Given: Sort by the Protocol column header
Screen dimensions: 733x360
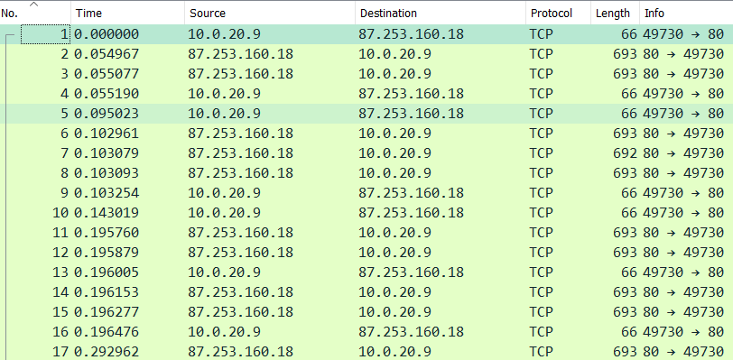Looking at the screenshot, I should click(x=558, y=14).
